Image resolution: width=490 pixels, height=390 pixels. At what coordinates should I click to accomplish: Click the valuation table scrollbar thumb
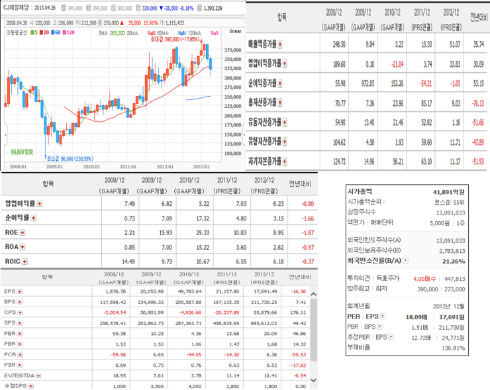[x=314, y=330]
